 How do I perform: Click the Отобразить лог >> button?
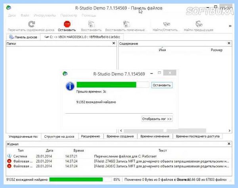coord(157,119)
